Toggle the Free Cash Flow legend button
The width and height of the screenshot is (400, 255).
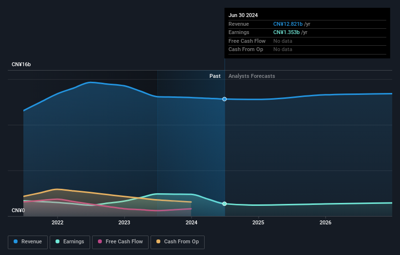120,242
